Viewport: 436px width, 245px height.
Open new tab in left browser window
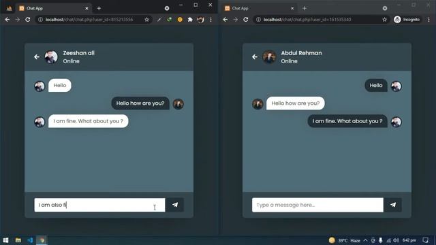(99, 8)
